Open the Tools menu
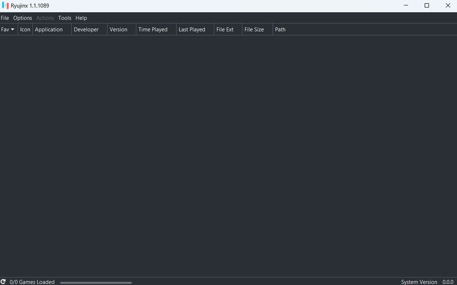 pos(64,18)
